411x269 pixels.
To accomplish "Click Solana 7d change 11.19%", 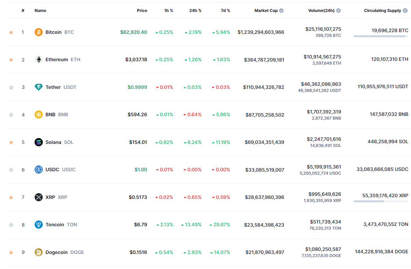I will (221, 142).
